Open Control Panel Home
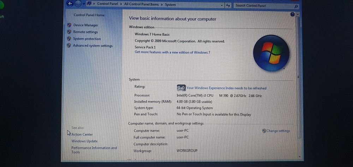The image size is (353, 167). click(89, 15)
